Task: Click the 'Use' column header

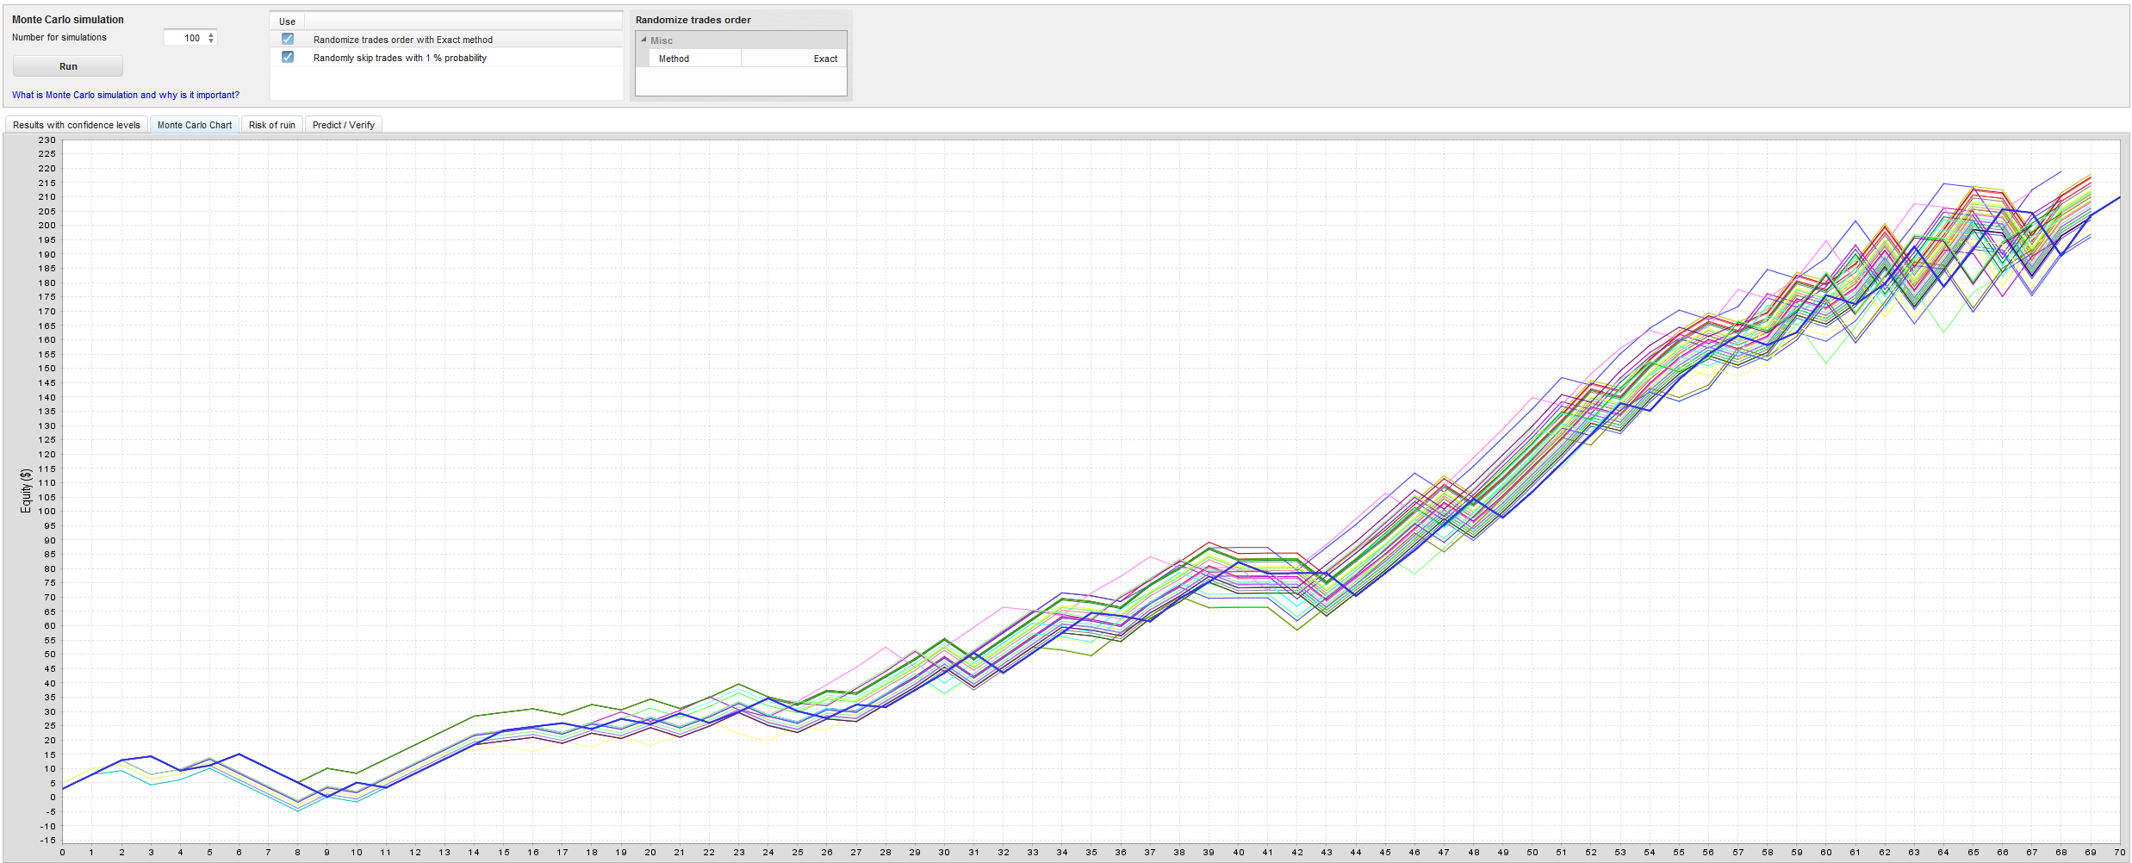Action: click(287, 22)
